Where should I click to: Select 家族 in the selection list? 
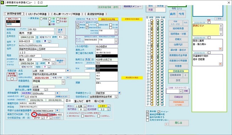pyautogui.click(x=13, y=24)
